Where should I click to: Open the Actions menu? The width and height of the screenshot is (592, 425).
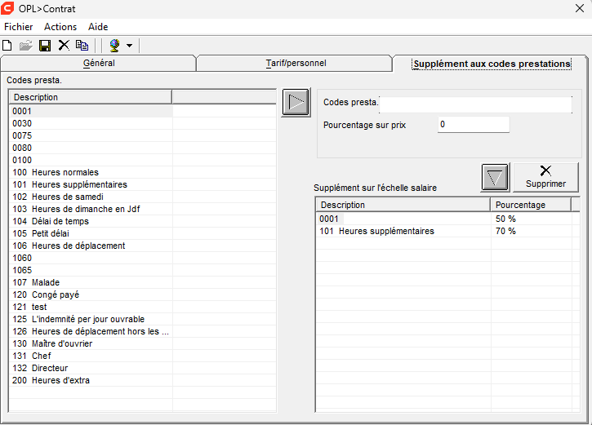click(60, 27)
